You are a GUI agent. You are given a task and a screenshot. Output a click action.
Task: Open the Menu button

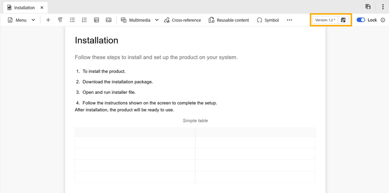pyautogui.click(x=17, y=20)
